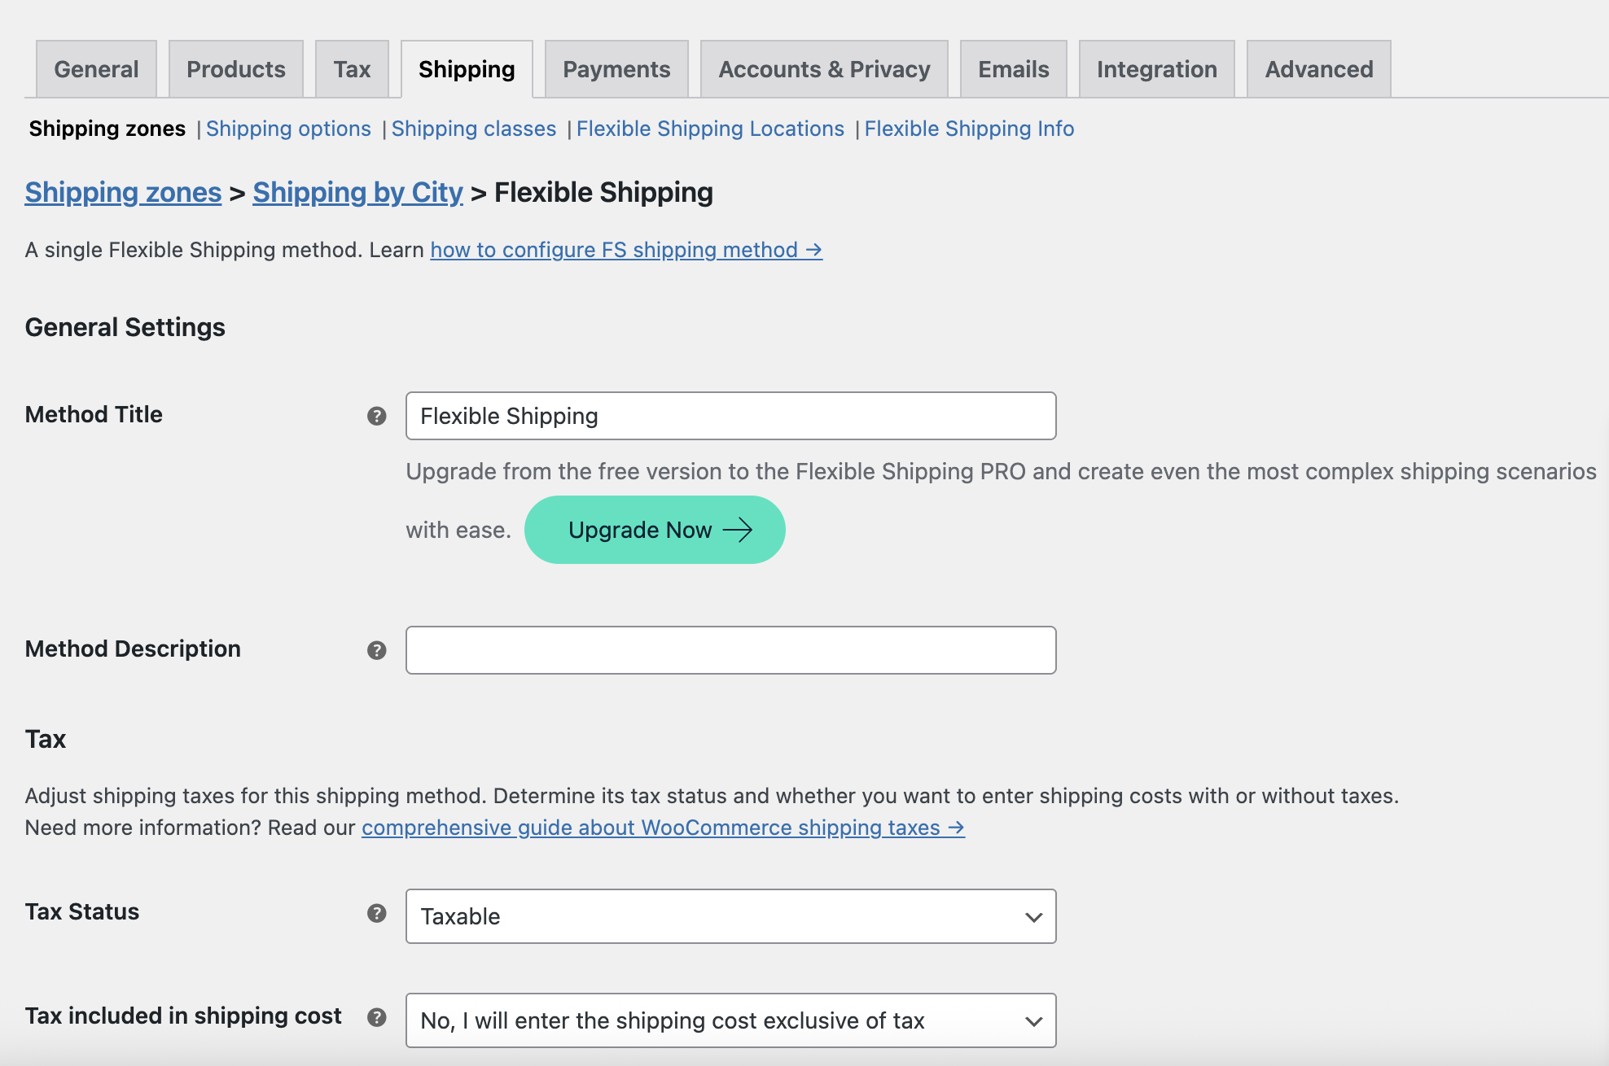1609x1066 pixels.
Task: Navigate to Shipping zones via breadcrumb
Action: (x=122, y=192)
